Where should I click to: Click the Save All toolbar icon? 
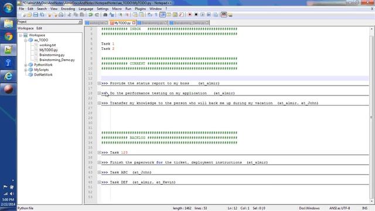[x=42, y=15]
